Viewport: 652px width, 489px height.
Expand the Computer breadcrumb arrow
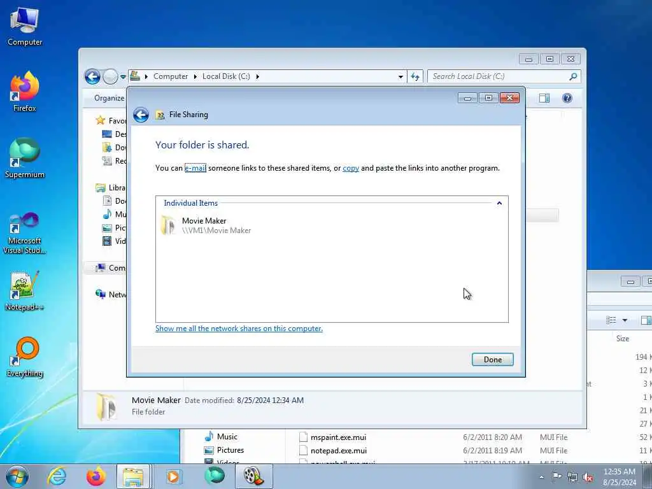coord(195,76)
